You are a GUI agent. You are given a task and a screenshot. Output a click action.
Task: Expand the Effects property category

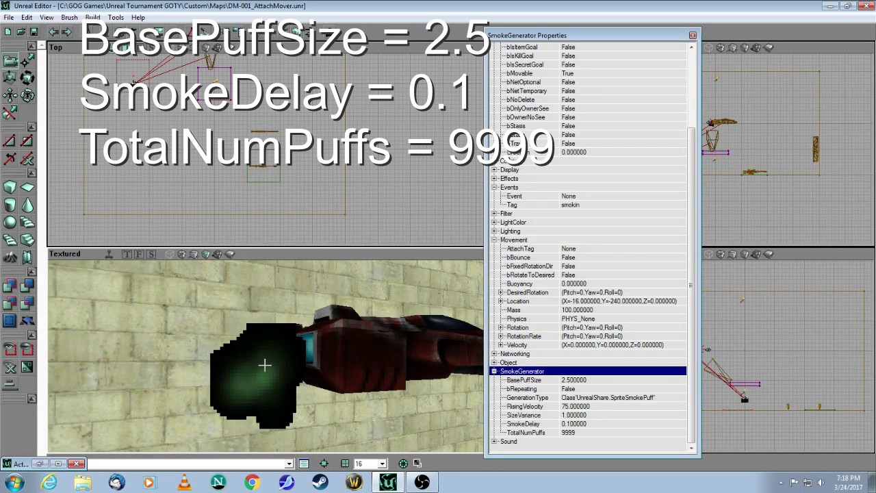coord(494,179)
